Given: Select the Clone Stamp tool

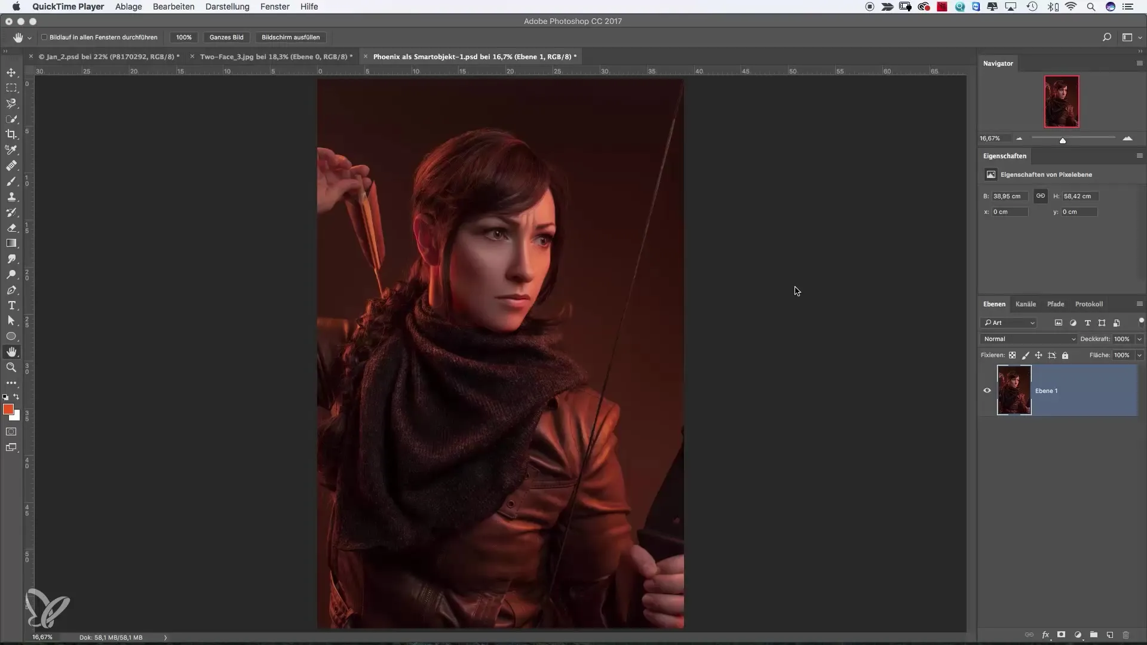Looking at the screenshot, I should coord(11,196).
